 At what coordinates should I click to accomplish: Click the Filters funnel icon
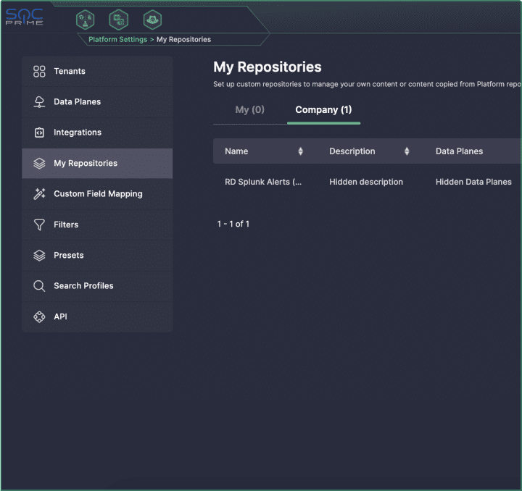click(x=39, y=224)
